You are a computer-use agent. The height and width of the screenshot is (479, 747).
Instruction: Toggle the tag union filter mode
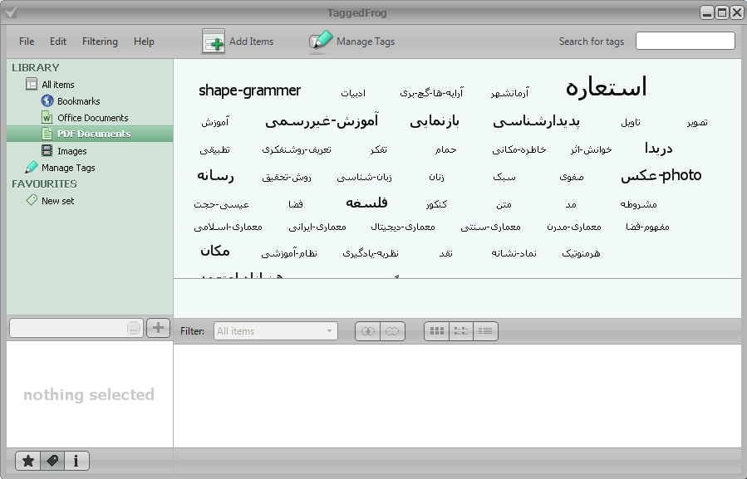click(392, 331)
